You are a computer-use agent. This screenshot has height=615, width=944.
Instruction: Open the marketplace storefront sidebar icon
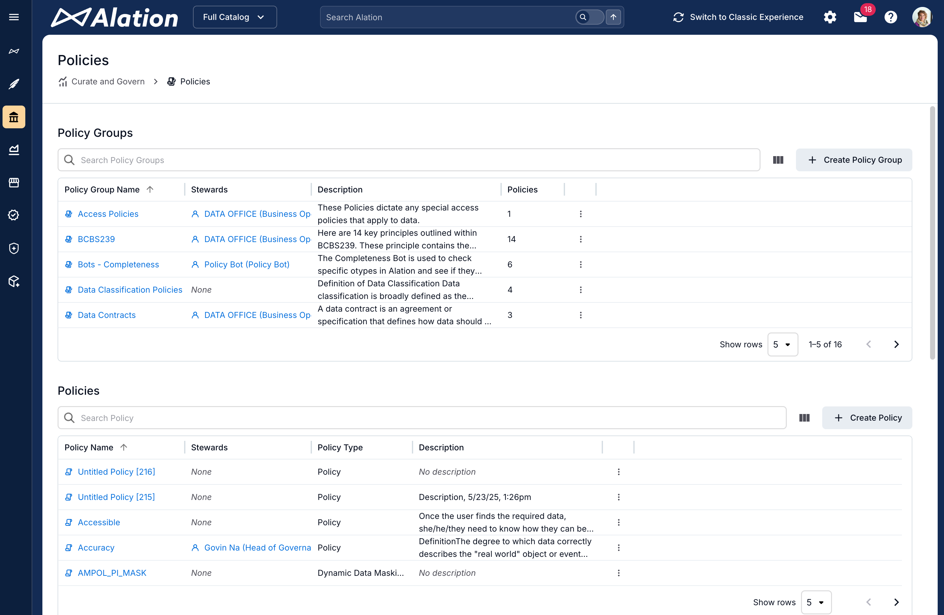[x=14, y=182]
